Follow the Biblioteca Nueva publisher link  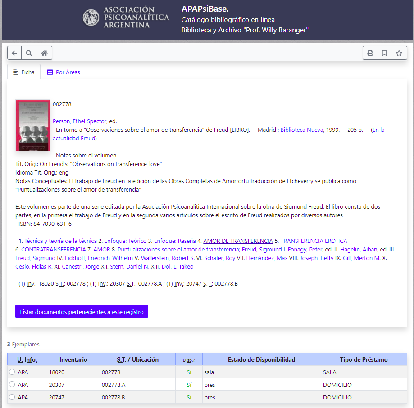pos(301,130)
